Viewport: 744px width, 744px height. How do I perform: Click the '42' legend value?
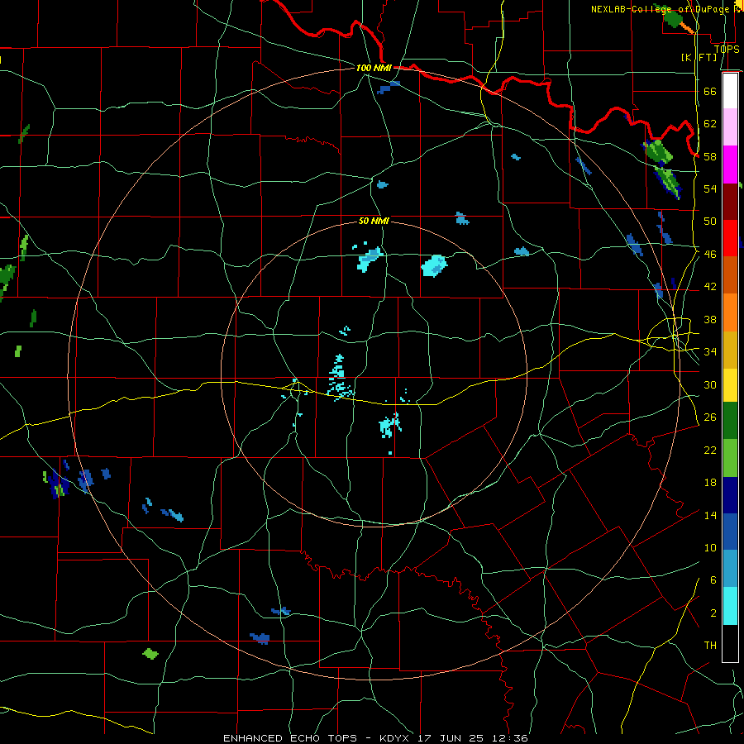point(710,286)
